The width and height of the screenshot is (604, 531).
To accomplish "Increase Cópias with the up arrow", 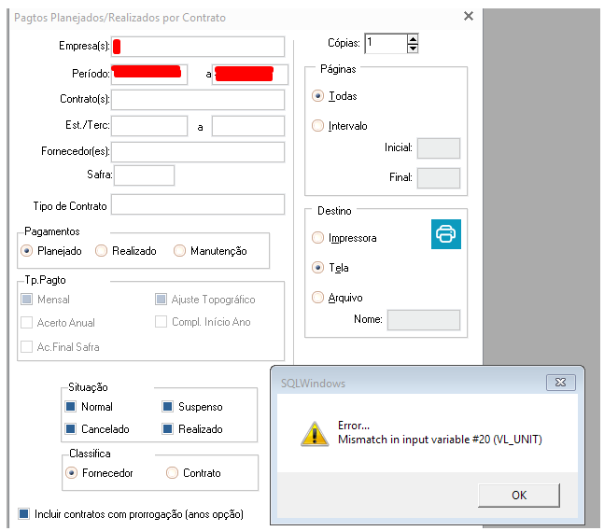I will click(413, 39).
